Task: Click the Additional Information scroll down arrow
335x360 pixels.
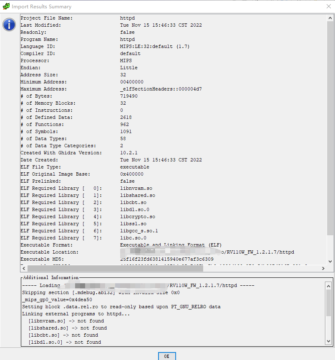Action: pos(329,342)
